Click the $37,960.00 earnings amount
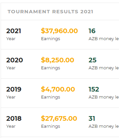119x138 pixels. coord(59,31)
